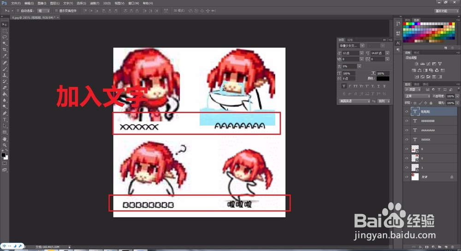Open the leading value dropdown

[387, 53]
